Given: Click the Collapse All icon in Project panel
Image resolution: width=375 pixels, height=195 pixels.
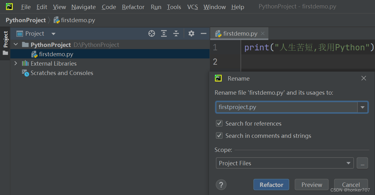Looking at the screenshot, I should coord(176,34).
